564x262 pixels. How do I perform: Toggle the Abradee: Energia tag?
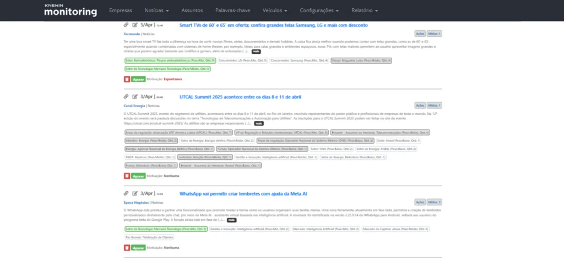coord(151,141)
